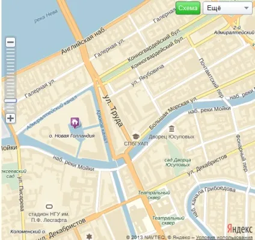
Task: Open the Условия использования link
Action: click(x=224, y=238)
